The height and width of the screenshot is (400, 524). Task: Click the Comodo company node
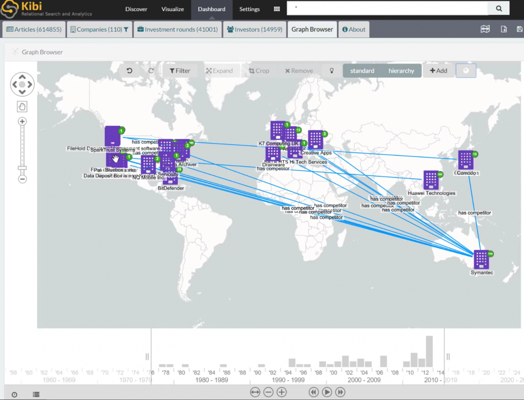pyautogui.click(x=466, y=160)
